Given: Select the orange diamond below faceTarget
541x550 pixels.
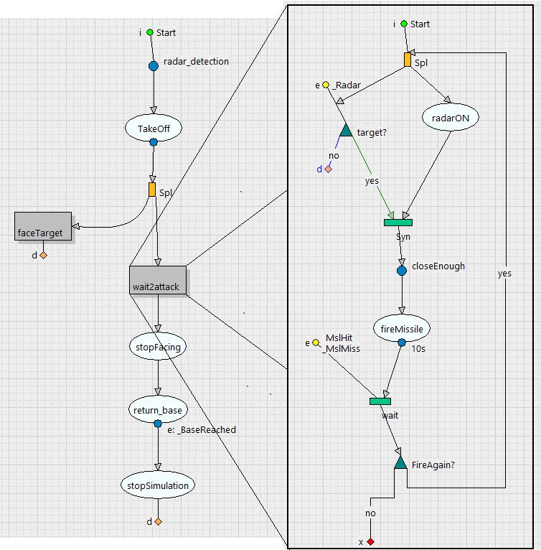Looking at the screenshot, I should coord(43,255).
